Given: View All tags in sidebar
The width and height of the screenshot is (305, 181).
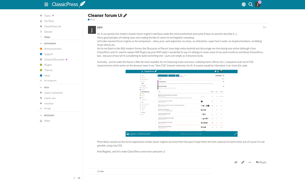Looking at the screenshot, I should [x=47, y=108].
